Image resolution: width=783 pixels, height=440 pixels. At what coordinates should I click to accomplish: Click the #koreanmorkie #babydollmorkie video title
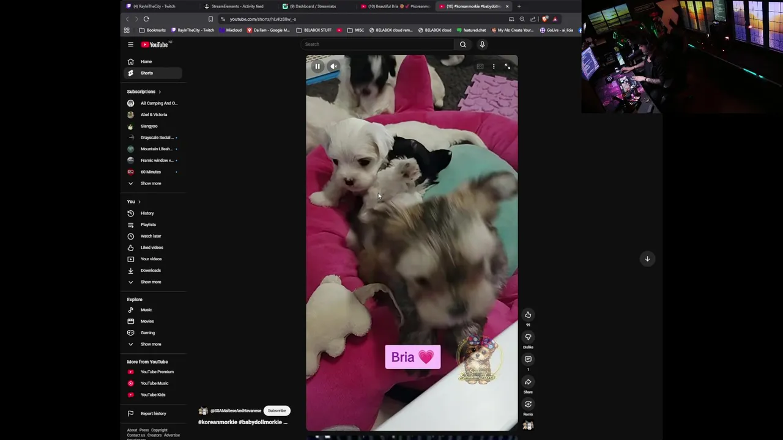coord(243,422)
